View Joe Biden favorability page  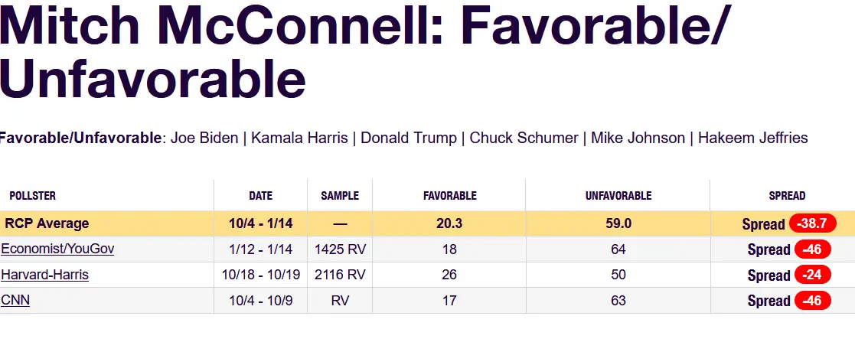click(x=204, y=139)
